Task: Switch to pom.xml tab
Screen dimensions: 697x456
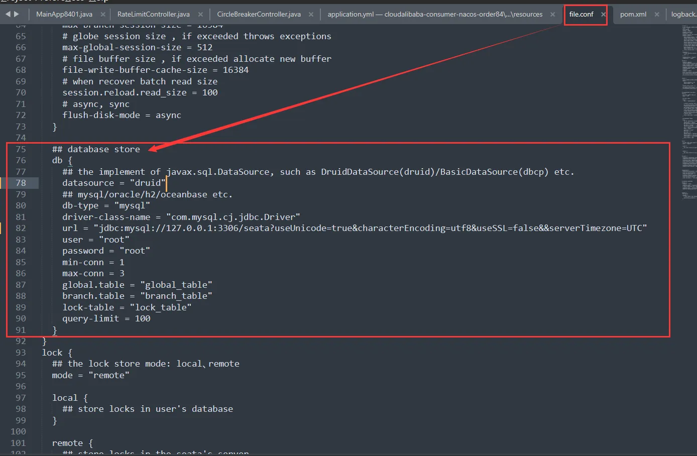Action: (633, 14)
